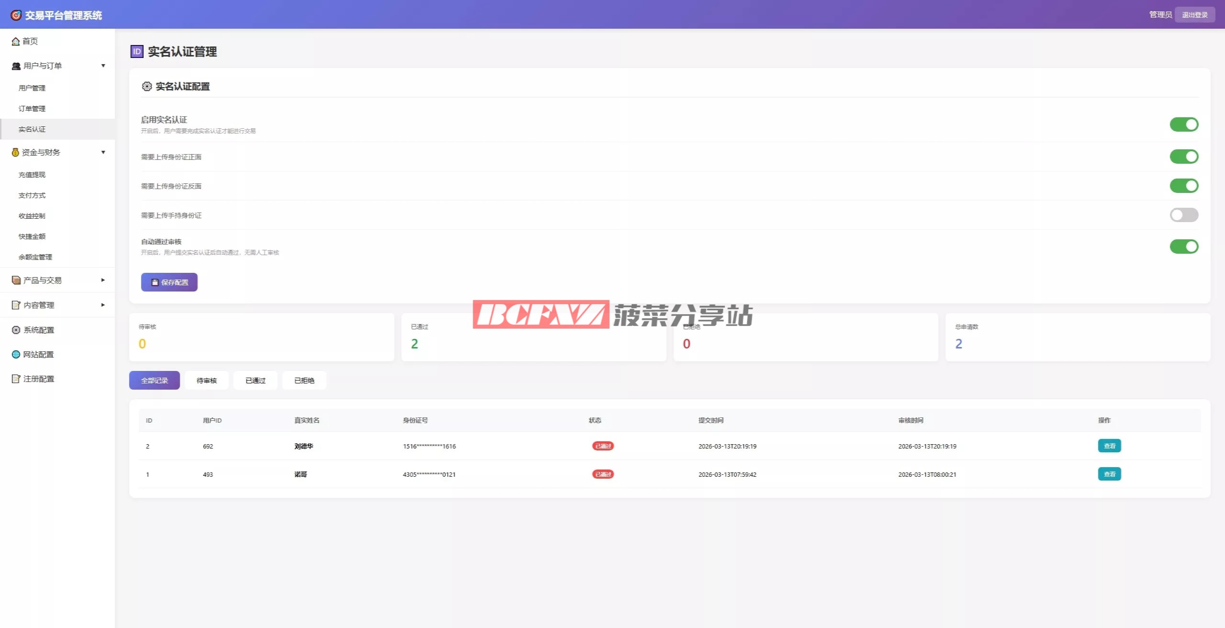Expand the 内容管理 submenu arrow
1225x628 pixels.
(x=103, y=305)
